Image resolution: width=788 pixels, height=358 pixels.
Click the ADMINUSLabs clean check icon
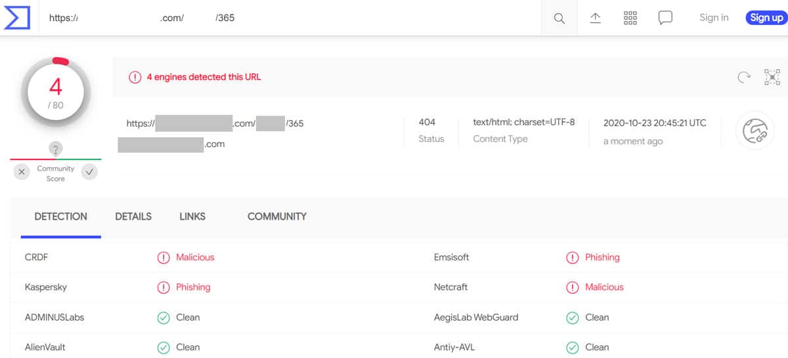point(164,317)
